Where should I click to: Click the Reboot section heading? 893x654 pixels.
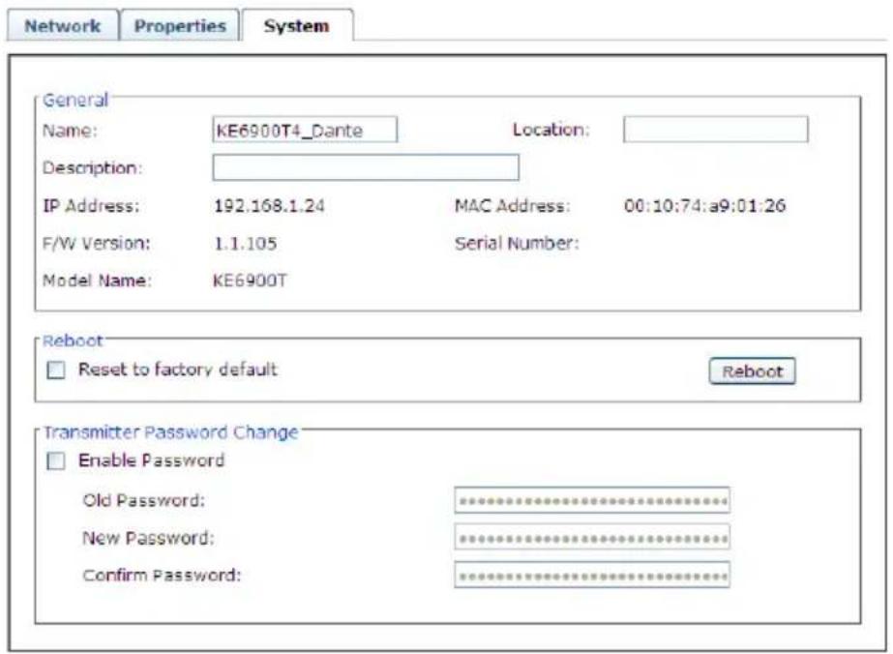[x=73, y=341]
